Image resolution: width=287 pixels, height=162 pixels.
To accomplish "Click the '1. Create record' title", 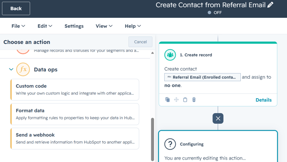I will tap(196, 55).
